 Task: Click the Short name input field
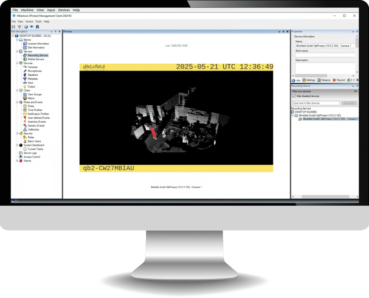click(x=325, y=55)
